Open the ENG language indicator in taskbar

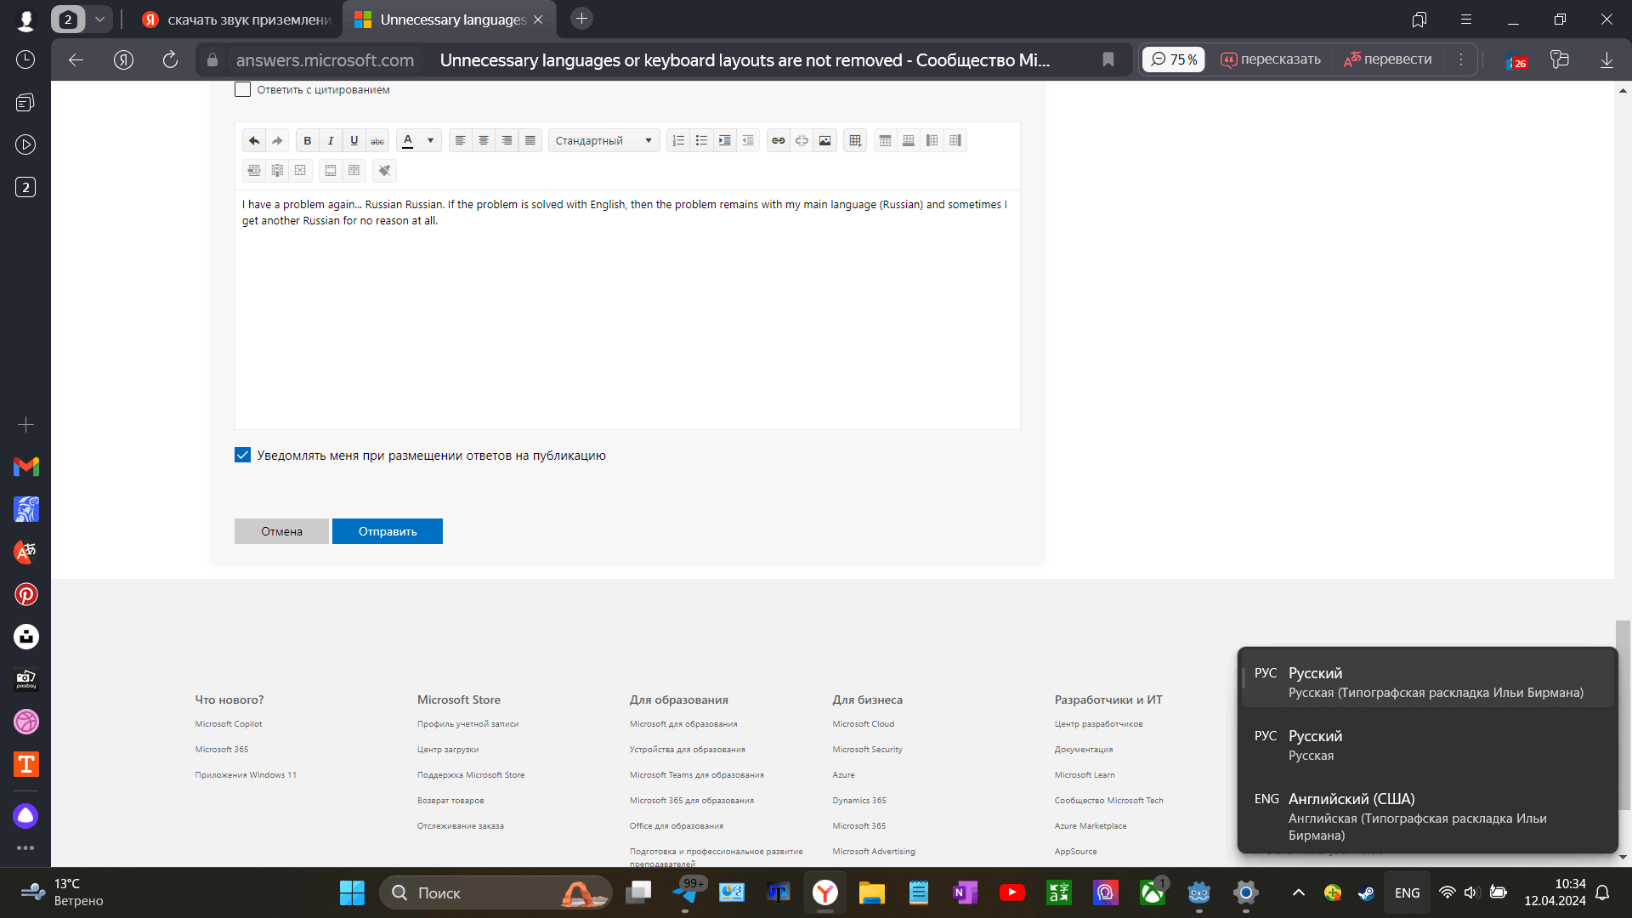point(1407,892)
